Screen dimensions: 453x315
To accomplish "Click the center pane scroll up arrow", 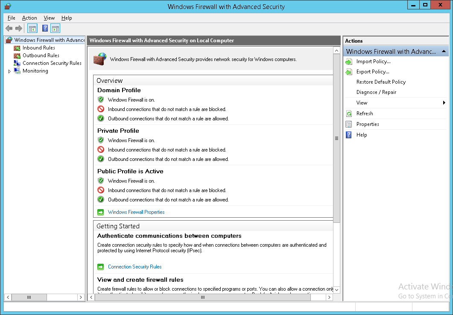I will click(x=336, y=50).
